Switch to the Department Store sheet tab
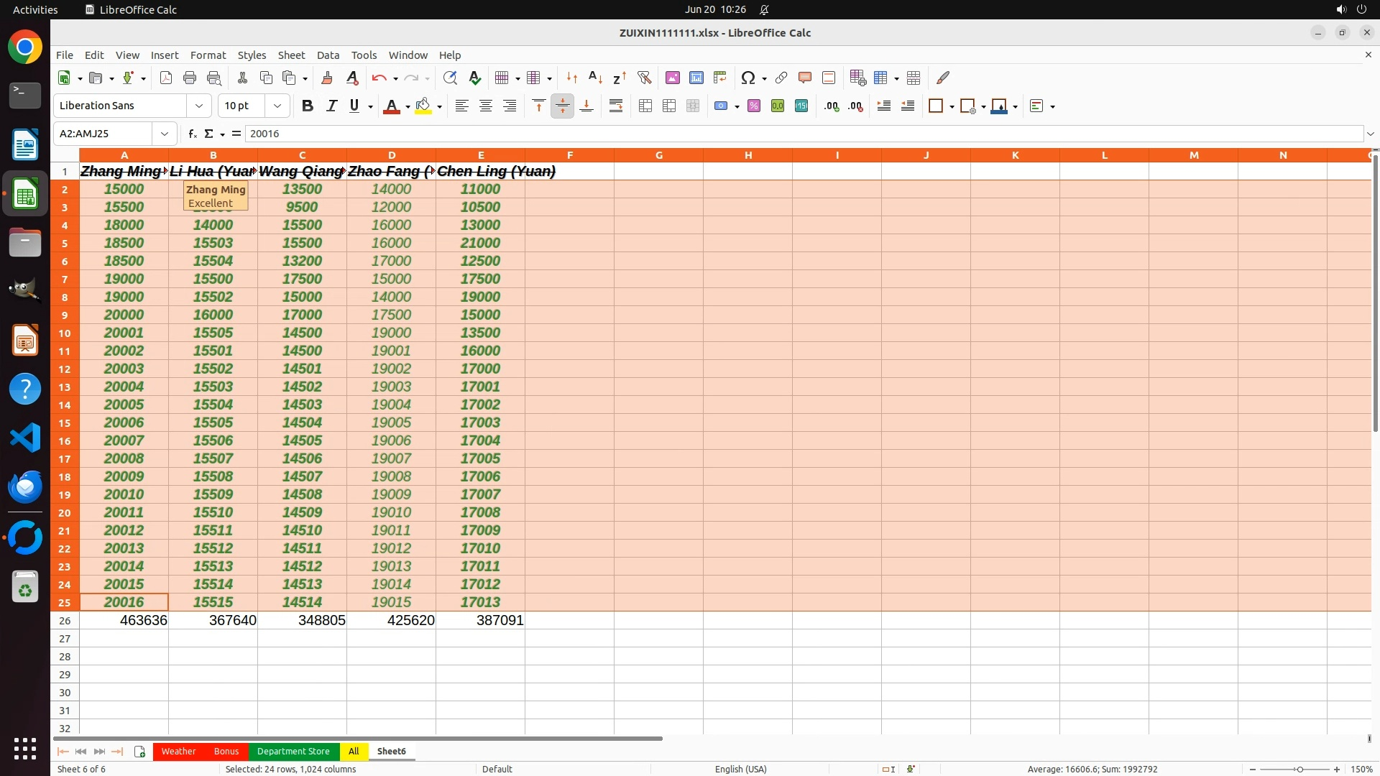This screenshot has width=1380, height=776. click(293, 751)
